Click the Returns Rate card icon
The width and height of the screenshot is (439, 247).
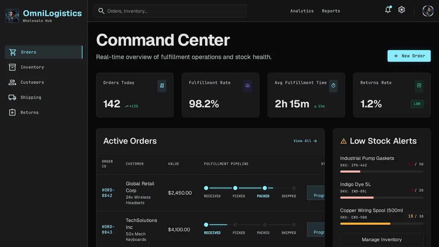click(x=419, y=86)
